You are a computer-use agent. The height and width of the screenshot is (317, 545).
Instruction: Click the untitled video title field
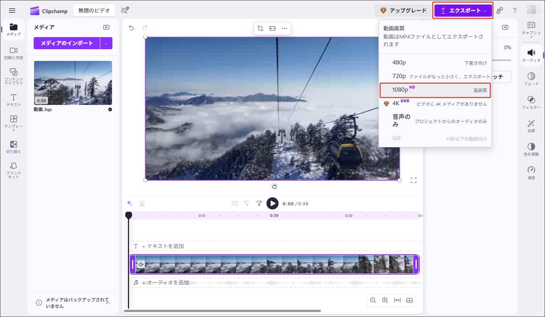click(x=94, y=11)
